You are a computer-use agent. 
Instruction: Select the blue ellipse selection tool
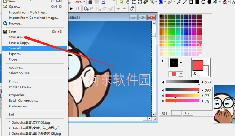161,2
